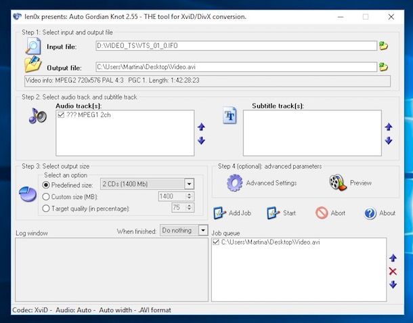The height and width of the screenshot is (323, 413).
Task: Uncheck the Video.avi job in queue
Action: click(216, 242)
